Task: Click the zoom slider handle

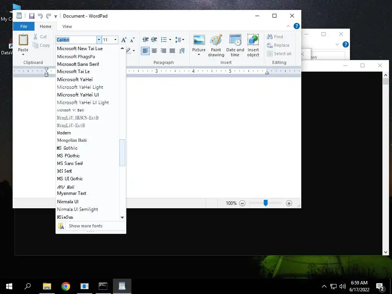Action: tap(266, 203)
